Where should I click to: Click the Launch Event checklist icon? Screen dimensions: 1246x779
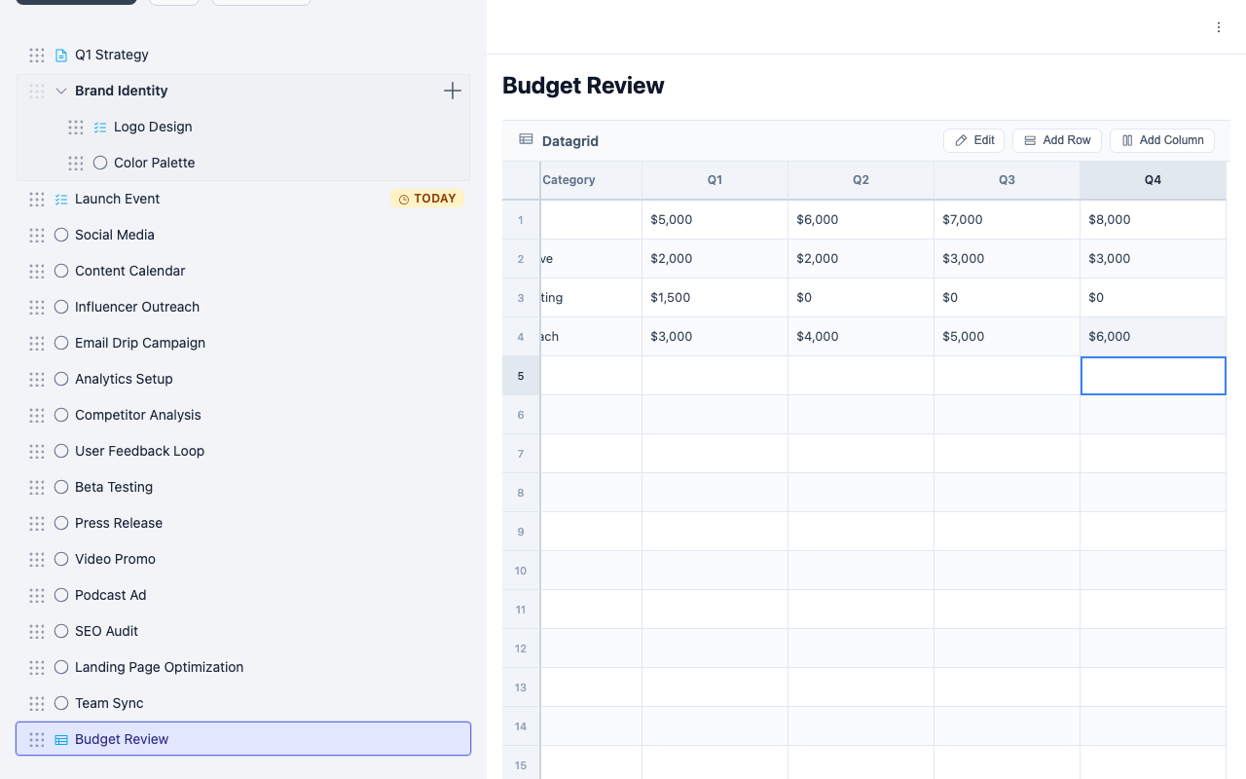tap(61, 199)
